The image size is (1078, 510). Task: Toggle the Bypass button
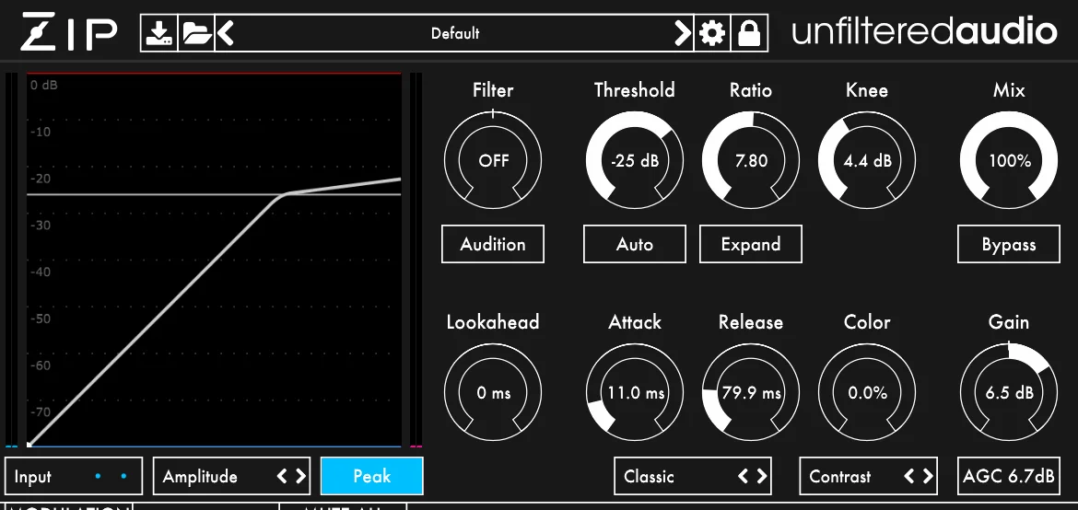1009,244
